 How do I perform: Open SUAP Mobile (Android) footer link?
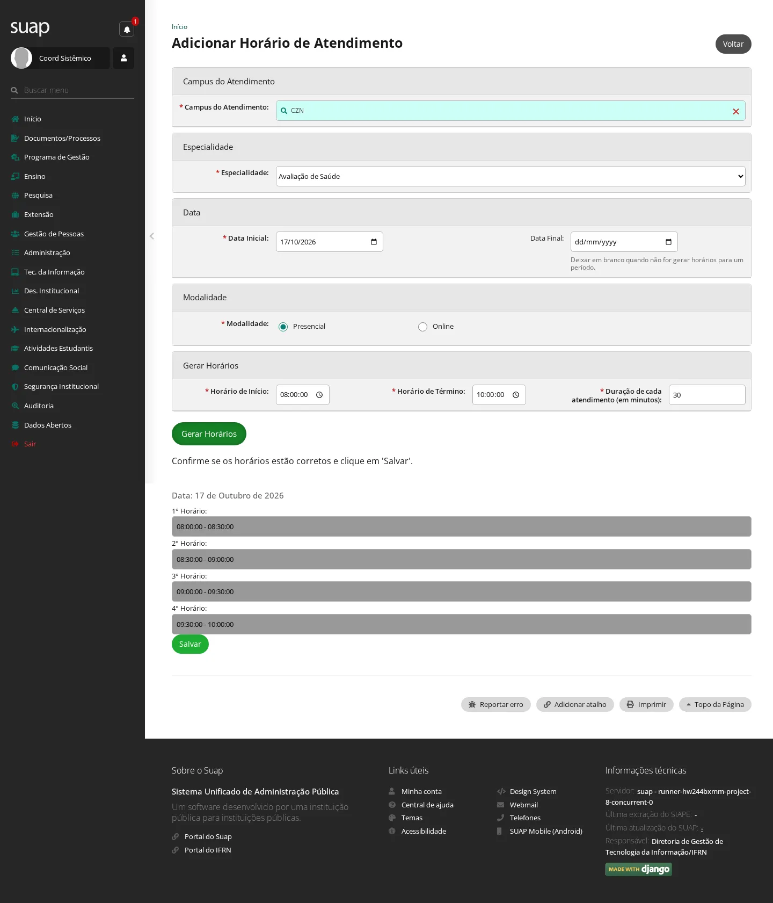click(546, 831)
